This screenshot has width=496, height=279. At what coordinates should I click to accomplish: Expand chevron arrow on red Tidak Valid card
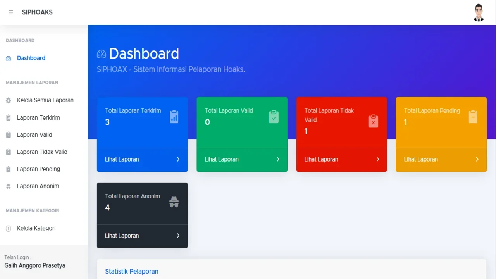[x=377, y=159]
